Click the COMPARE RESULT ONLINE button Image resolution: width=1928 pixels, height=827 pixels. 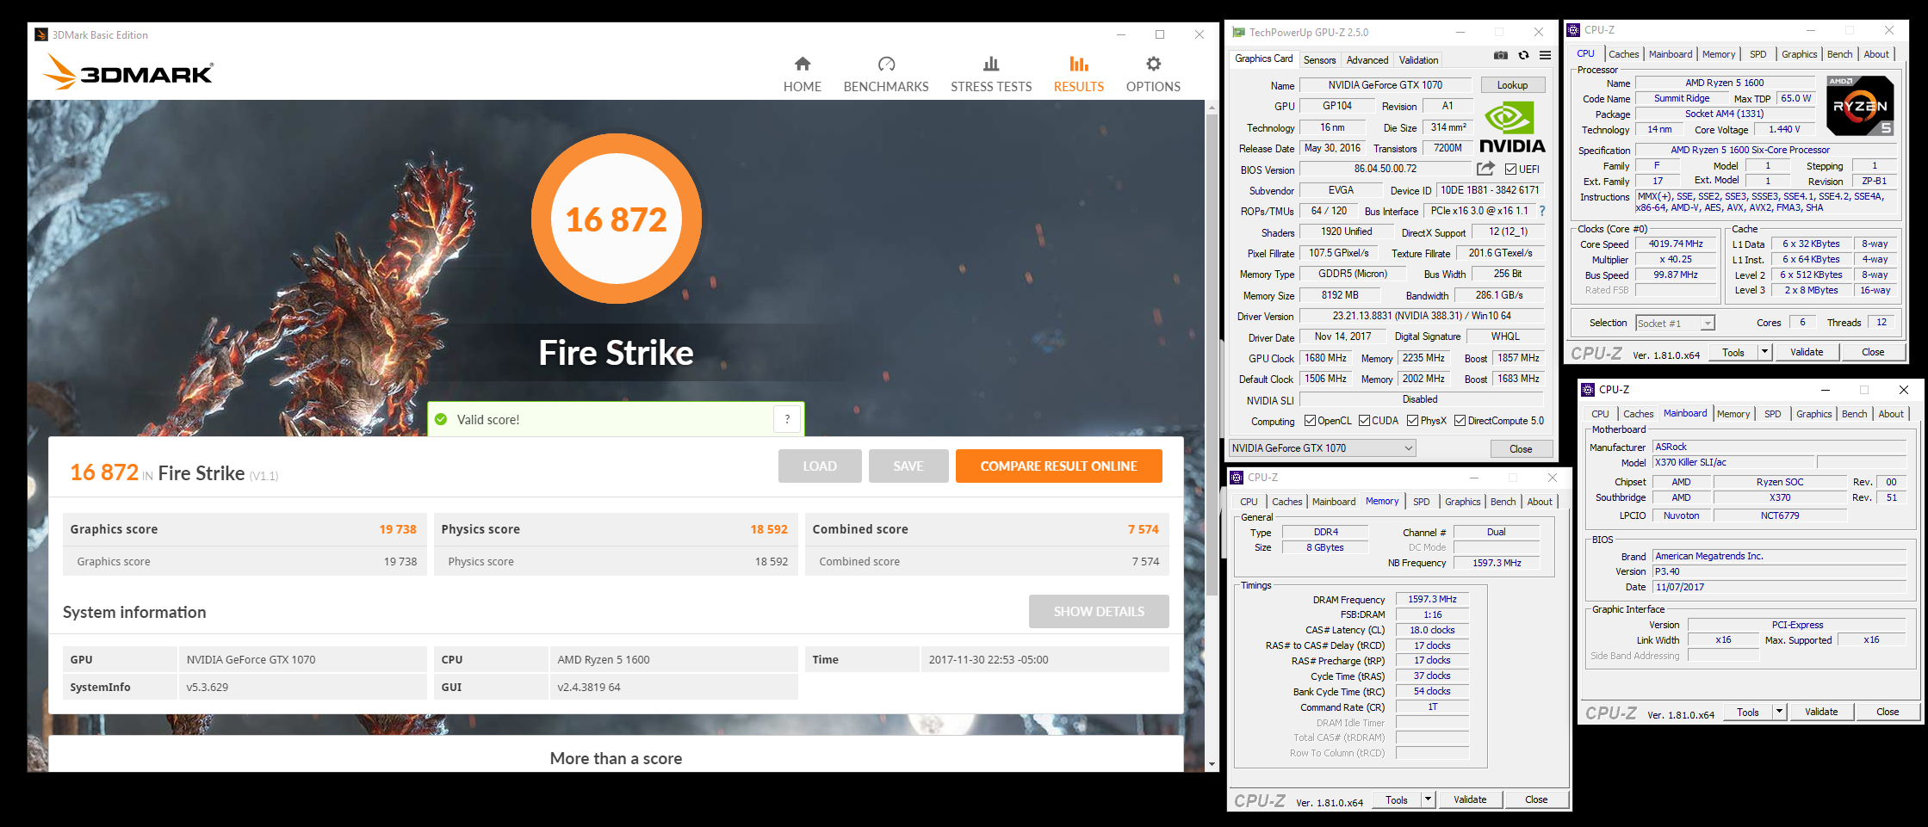tap(1058, 466)
